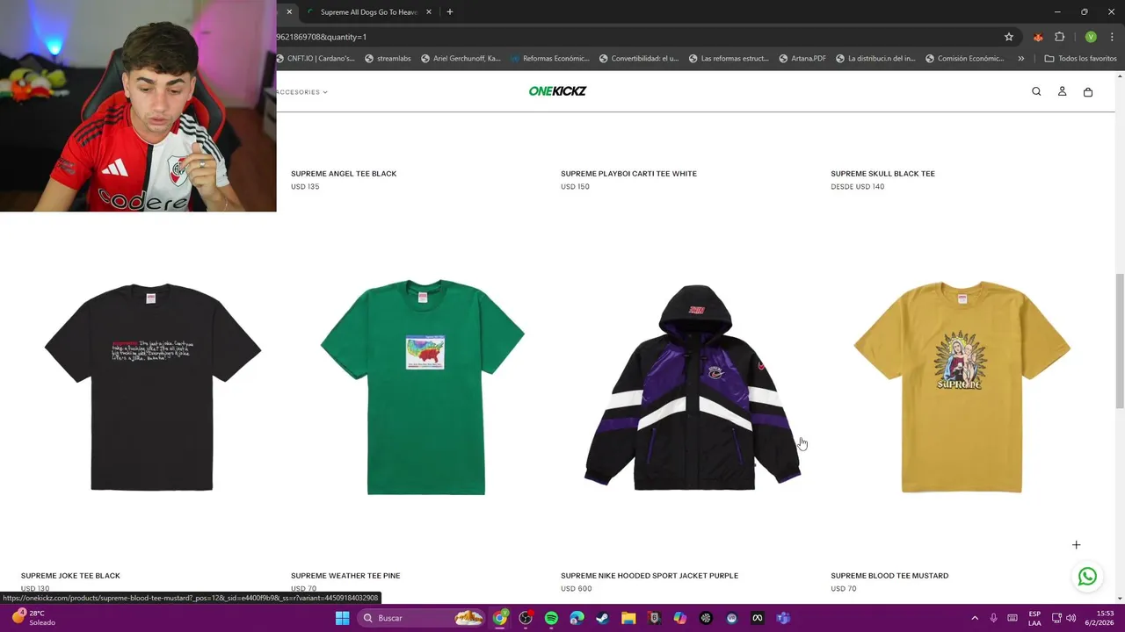
Task: Open the Reformas Económic... bookmark
Action: tap(549, 59)
